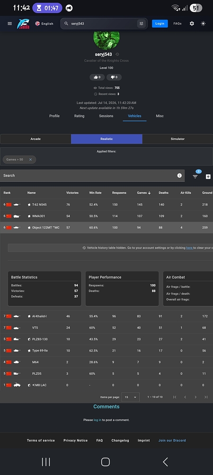Screen dimensions: 213x475
Task: Click the search info icon
Action: coord(179,175)
